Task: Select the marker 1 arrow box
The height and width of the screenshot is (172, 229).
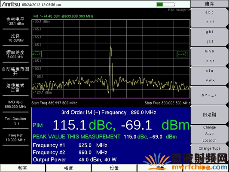Action: click(x=37, y=54)
